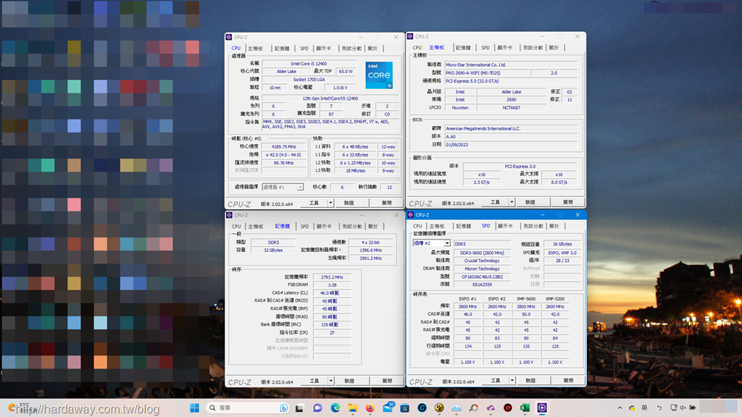Show hidden system tray icons

click(621, 408)
